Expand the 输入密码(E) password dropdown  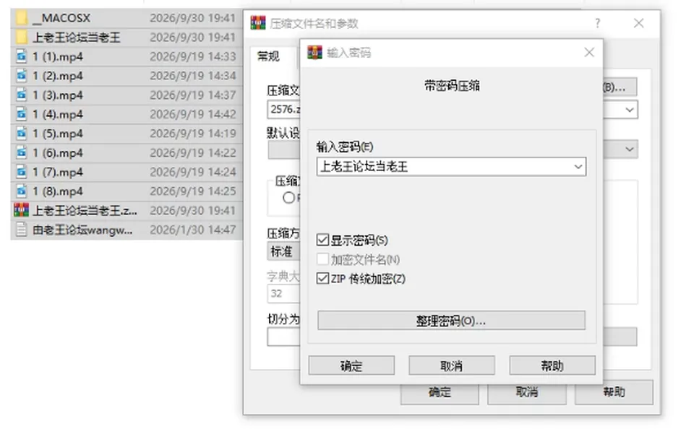click(x=578, y=167)
